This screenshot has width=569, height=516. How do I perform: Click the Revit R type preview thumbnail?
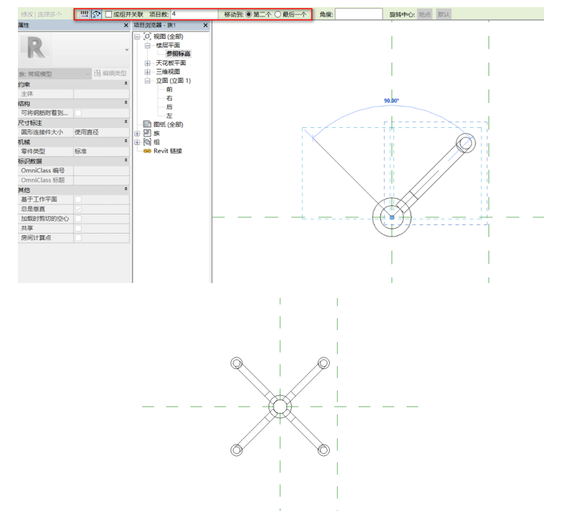(35, 49)
